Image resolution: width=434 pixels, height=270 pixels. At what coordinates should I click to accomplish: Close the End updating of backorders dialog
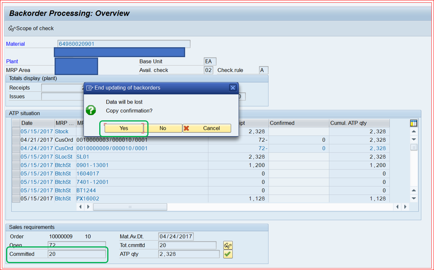tap(232, 87)
